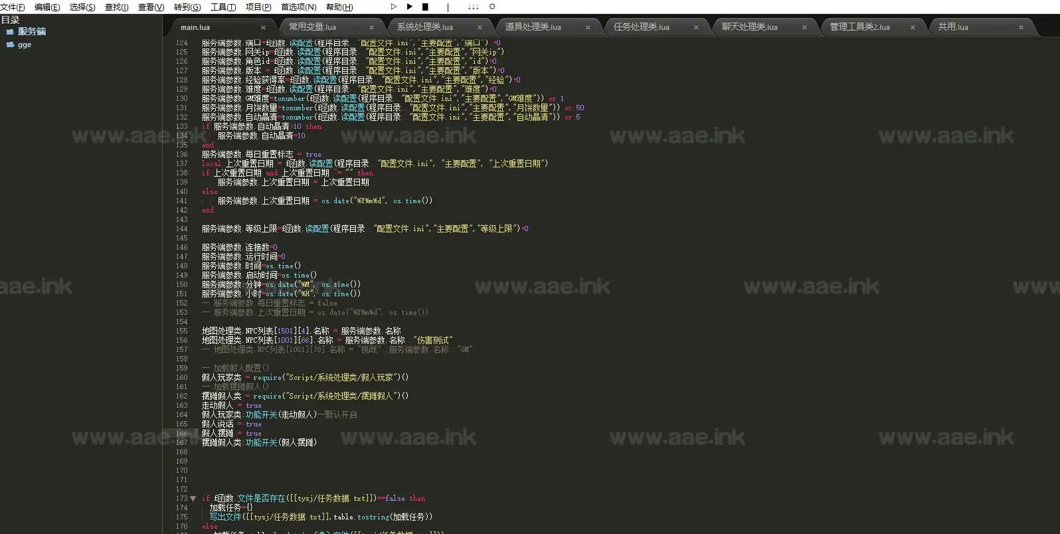Open the 文件(F) menu
The width and height of the screenshot is (1060, 534).
(x=13, y=7)
